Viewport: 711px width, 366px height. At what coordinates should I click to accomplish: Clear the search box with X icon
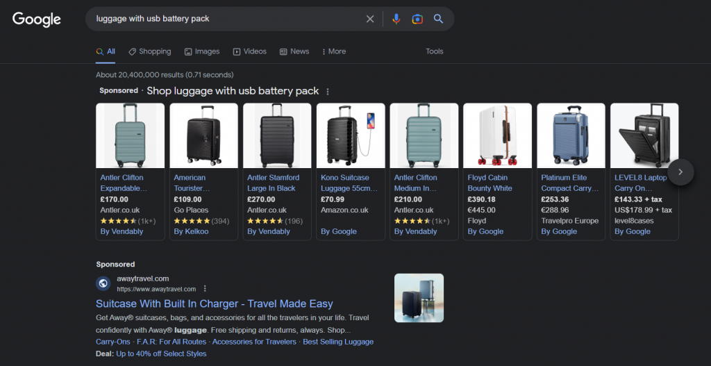pos(370,19)
